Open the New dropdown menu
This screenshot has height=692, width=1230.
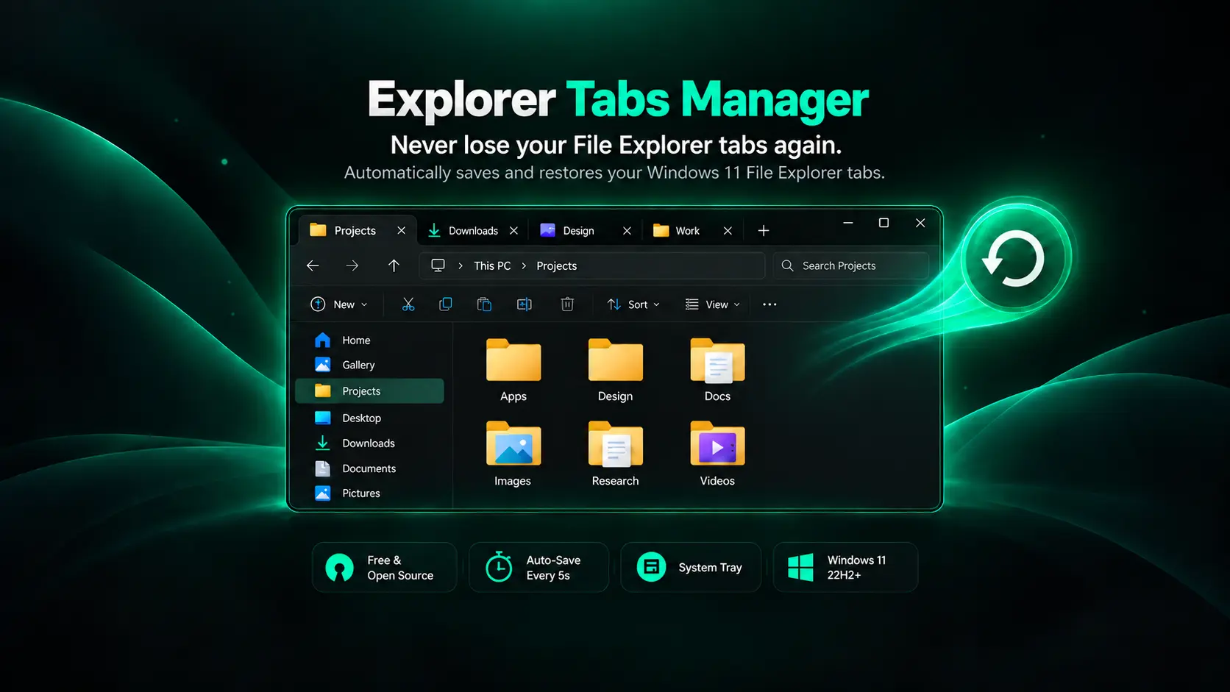(339, 304)
